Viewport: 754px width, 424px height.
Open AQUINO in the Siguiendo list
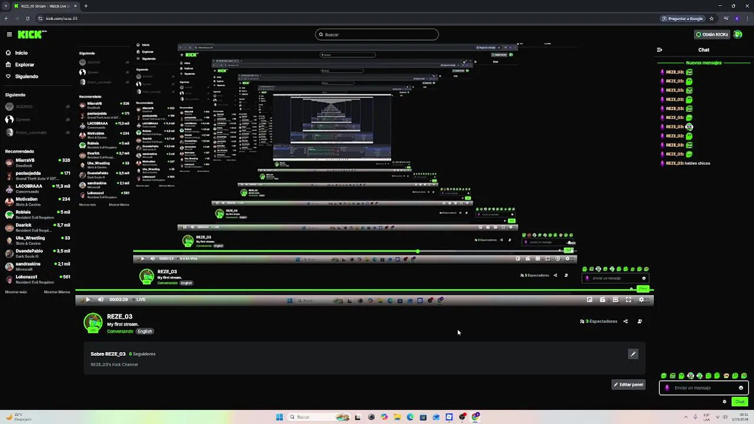click(x=37, y=107)
